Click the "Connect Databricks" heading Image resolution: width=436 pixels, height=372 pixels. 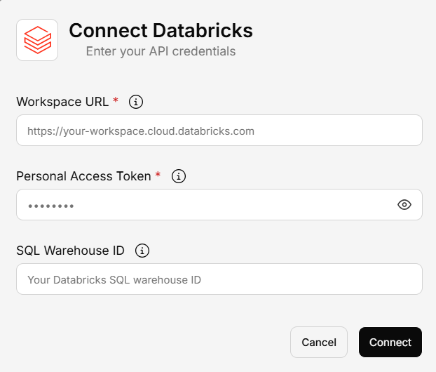point(161,31)
